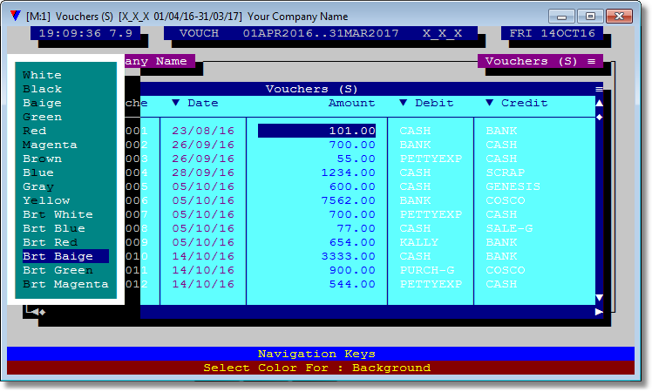Pick Brt Green color option
This screenshot has width=652, height=392.
58,270
